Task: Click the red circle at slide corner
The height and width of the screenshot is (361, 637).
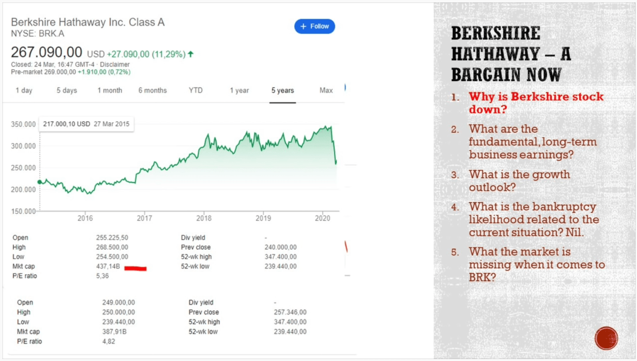Action: click(x=606, y=338)
